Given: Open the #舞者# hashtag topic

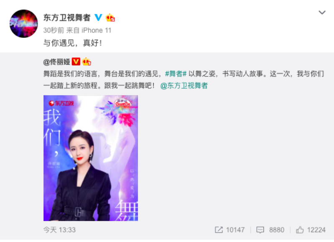Looking at the screenshot, I should pyautogui.click(x=176, y=74).
